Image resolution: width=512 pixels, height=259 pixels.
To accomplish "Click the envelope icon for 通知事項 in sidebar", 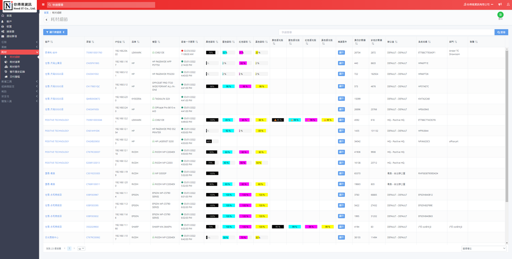I will [3, 36].
